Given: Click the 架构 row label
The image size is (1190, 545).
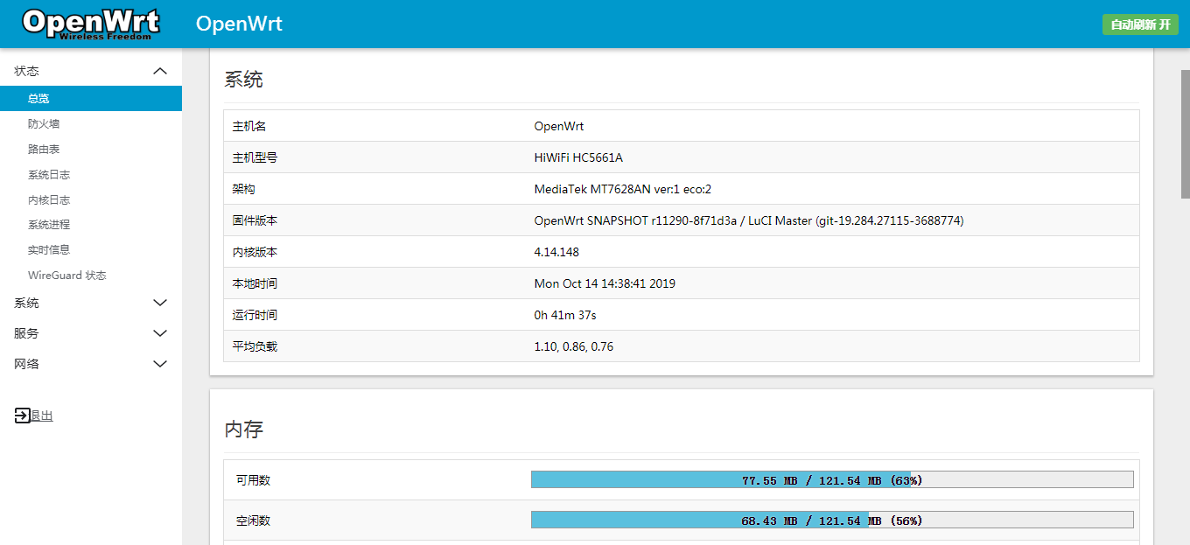Looking at the screenshot, I should tap(243, 189).
